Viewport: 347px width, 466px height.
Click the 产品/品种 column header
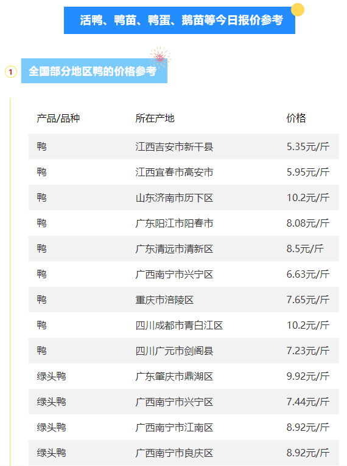point(58,118)
